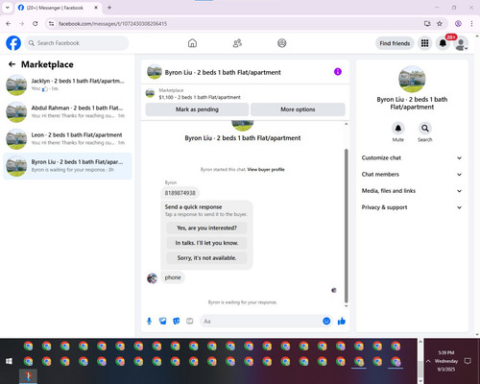Image resolution: width=480 pixels, height=384 pixels.
Task: Open conversation info purple icon
Action: pos(338,72)
